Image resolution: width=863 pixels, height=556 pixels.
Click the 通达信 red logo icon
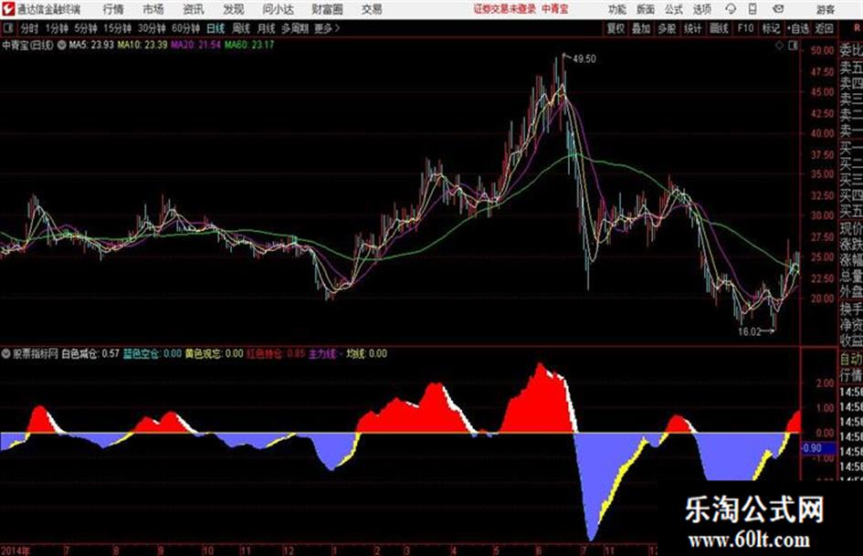pos(9,9)
